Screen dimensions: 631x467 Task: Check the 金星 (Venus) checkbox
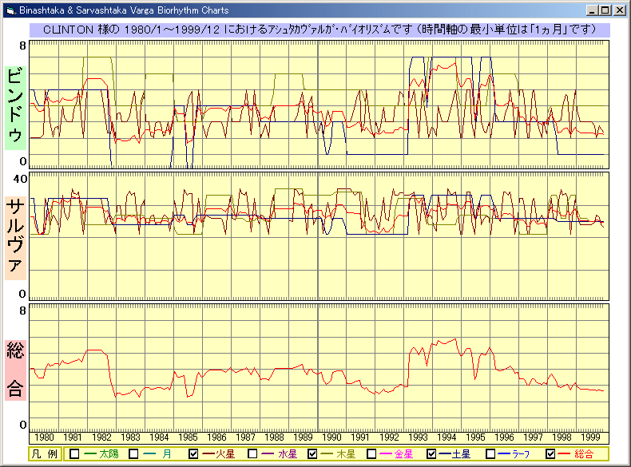[x=372, y=454]
